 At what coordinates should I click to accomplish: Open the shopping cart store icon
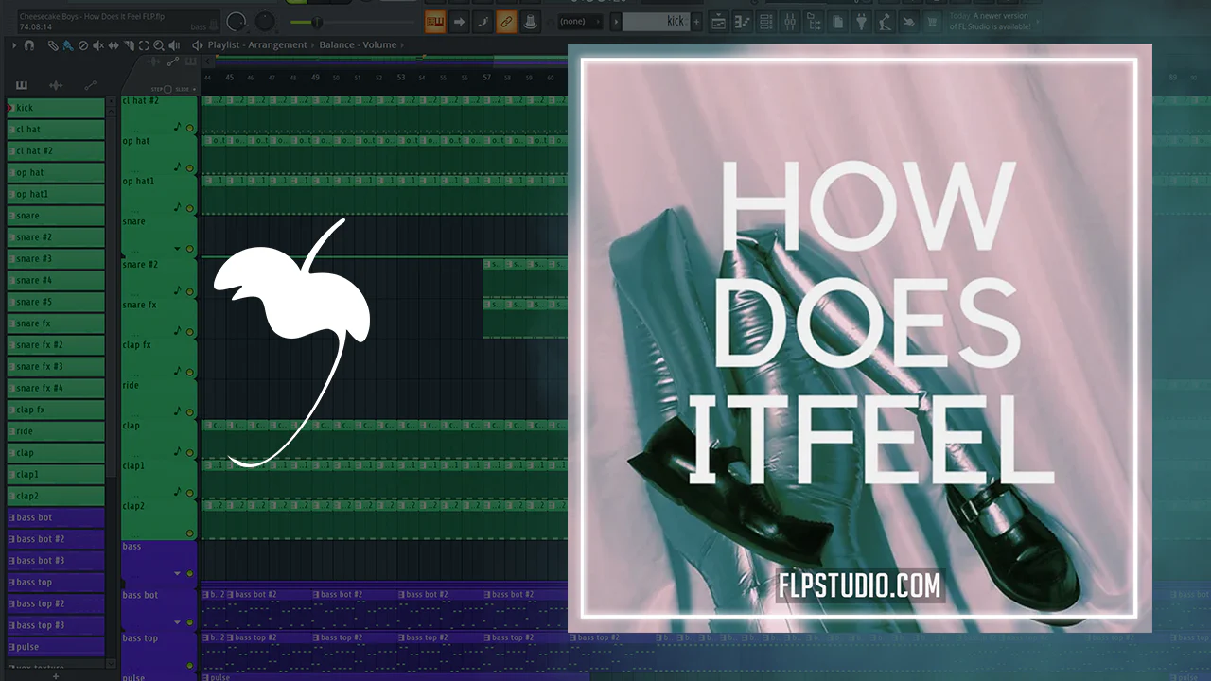(932, 21)
